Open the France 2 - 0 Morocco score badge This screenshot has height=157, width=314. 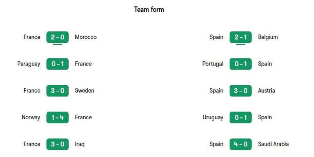57,37
